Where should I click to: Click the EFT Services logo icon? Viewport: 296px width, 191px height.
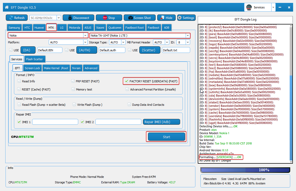click(x=249, y=7)
